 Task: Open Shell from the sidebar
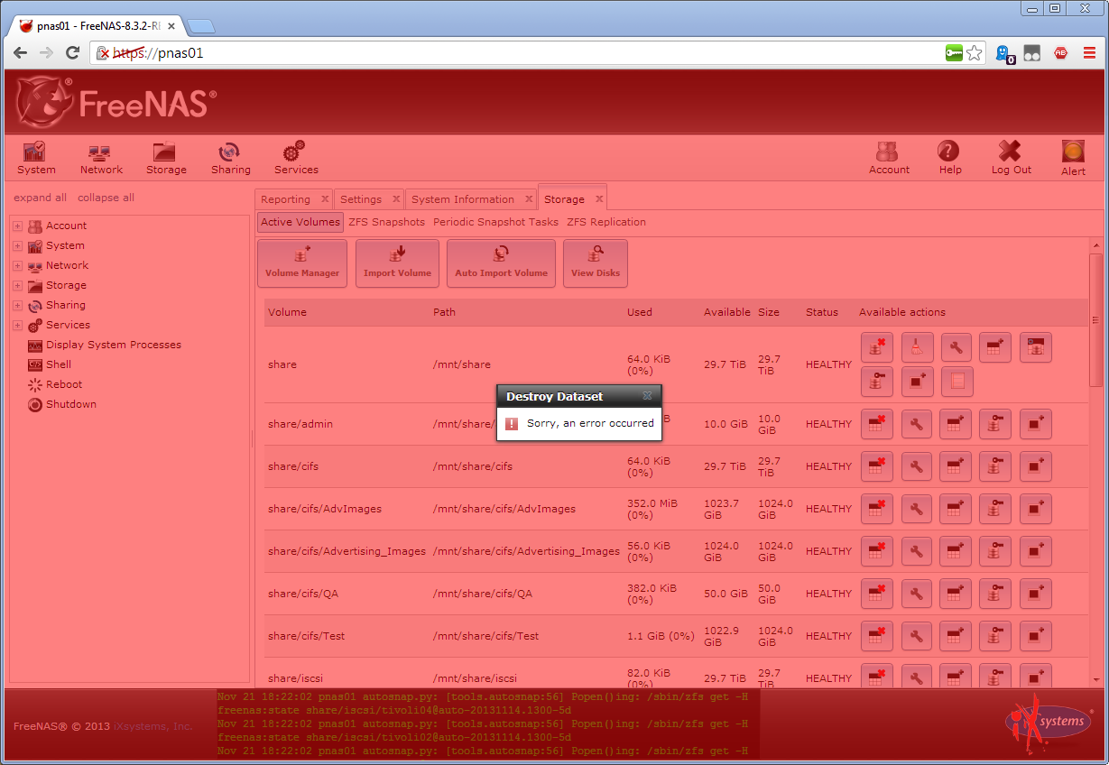(x=59, y=364)
